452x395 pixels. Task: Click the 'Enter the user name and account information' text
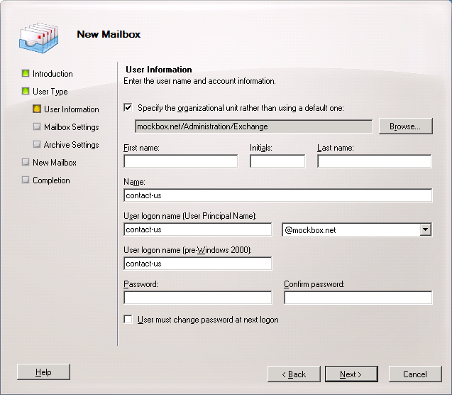199,81
